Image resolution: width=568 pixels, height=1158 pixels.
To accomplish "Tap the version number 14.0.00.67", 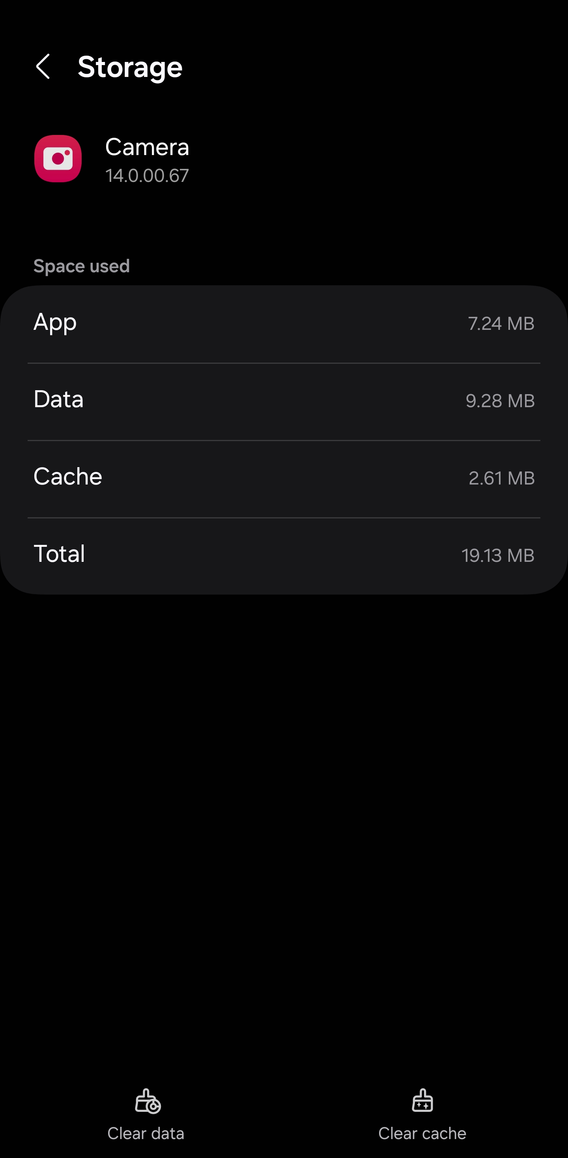I will tap(147, 176).
